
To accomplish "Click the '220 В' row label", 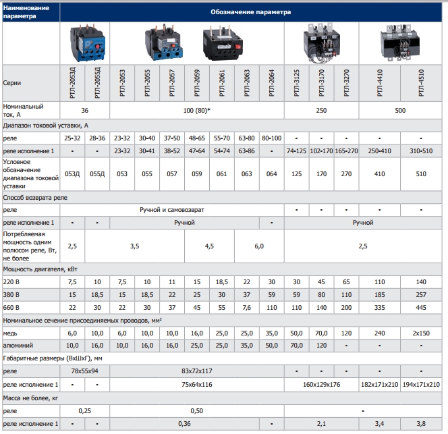I will tap(11, 282).
